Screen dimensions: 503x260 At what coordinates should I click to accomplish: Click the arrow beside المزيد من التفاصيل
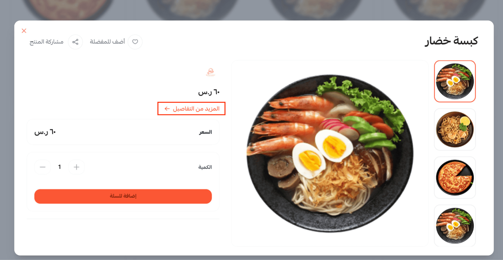click(x=167, y=109)
